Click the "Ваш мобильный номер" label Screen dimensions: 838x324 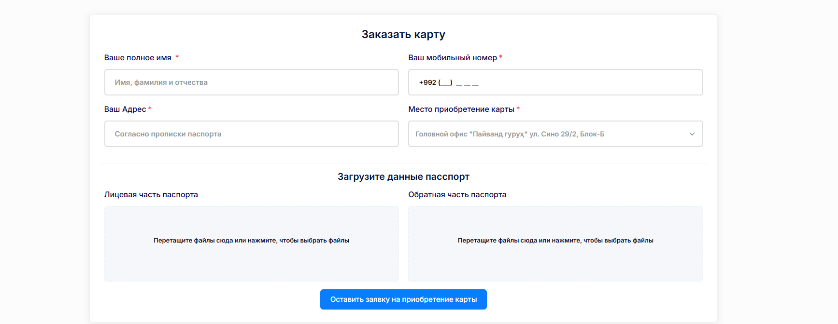(453, 57)
